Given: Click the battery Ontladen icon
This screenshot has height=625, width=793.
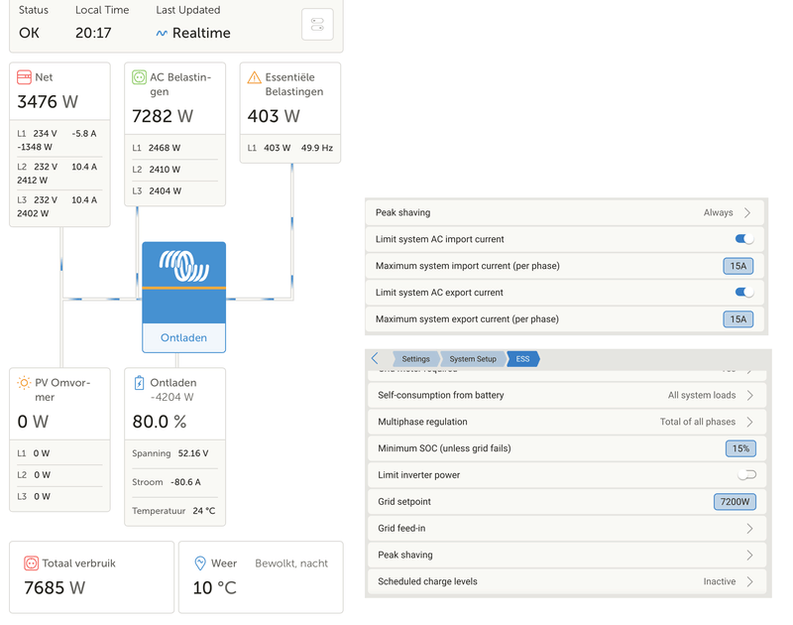Looking at the screenshot, I should tap(140, 383).
